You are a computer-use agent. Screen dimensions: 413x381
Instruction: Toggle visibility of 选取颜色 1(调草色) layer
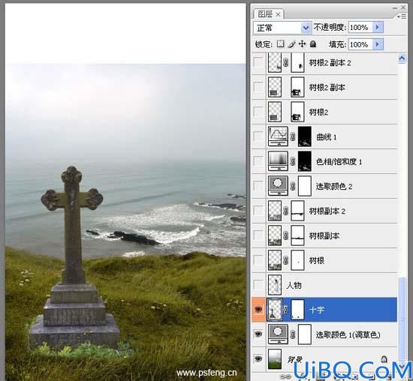point(258,334)
